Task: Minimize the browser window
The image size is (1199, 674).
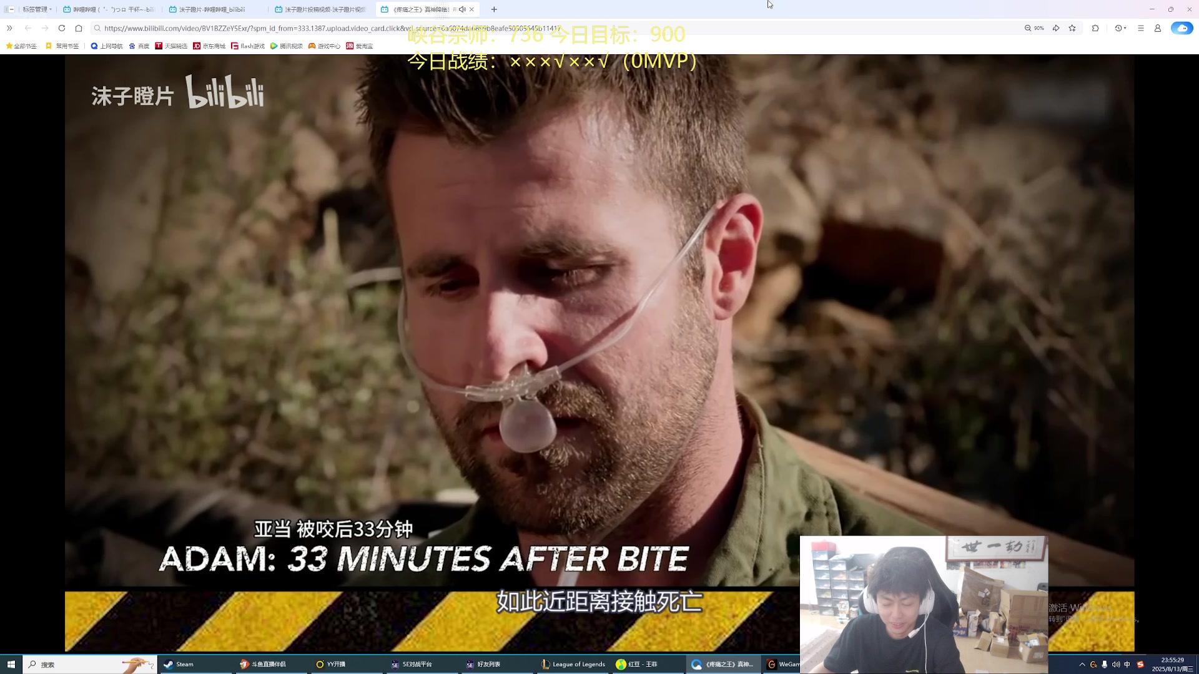Action: point(1152,9)
